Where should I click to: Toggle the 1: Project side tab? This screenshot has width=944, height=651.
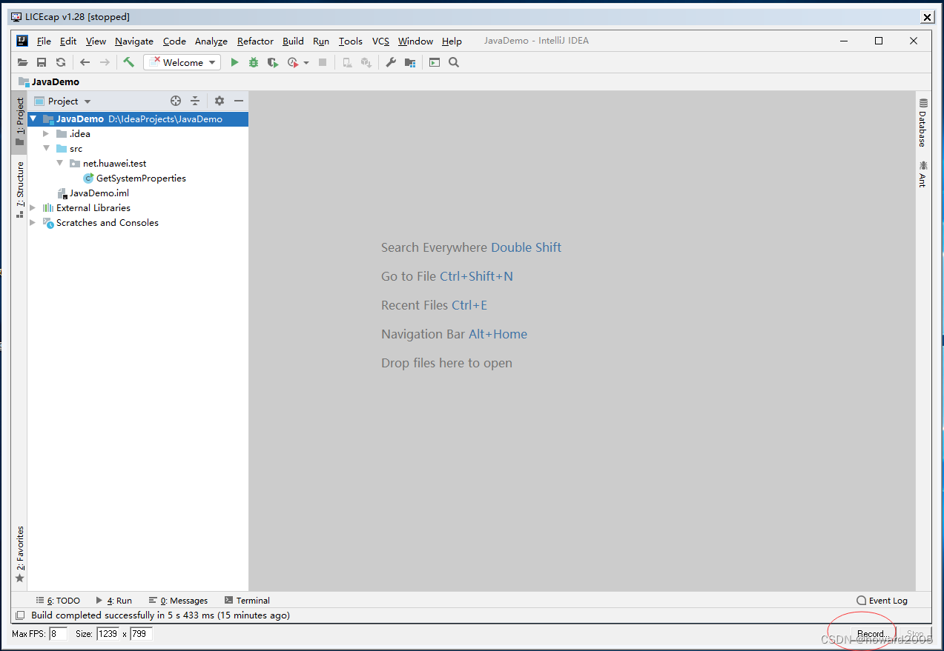pos(20,122)
